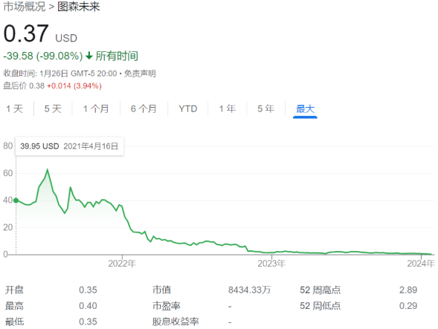Image resolution: width=438 pixels, height=329 pixels.
Task: Click the green data point at 40
Action: (16, 201)
